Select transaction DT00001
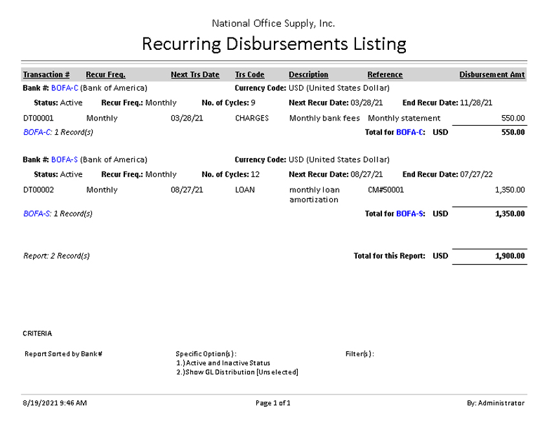549x434 pixels. (x=38, y=119)
